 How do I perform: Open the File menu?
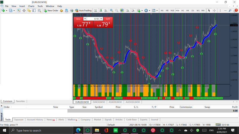(x=7, y=6)
